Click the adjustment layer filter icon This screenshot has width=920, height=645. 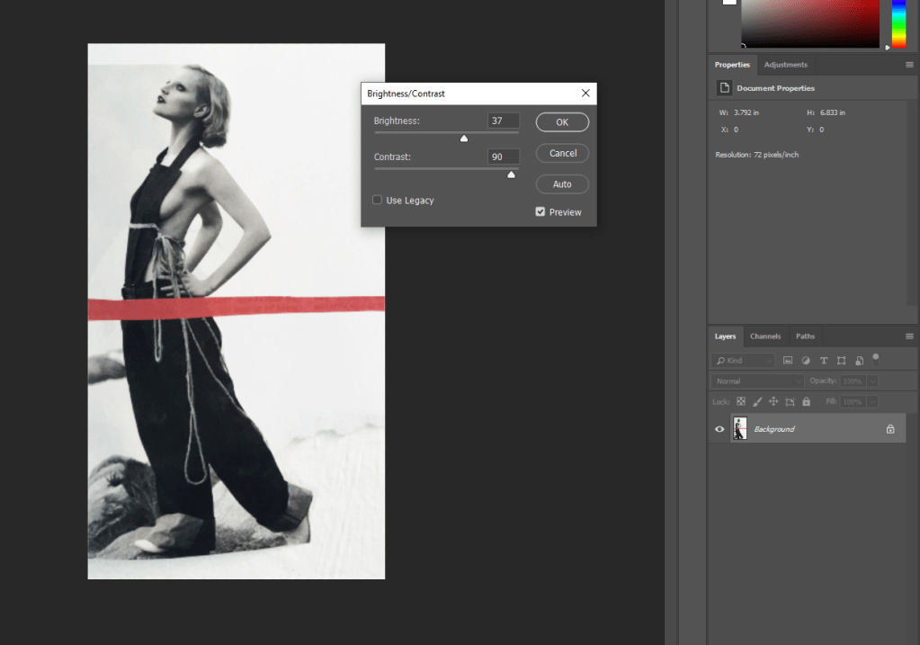[x=806, y=360]
